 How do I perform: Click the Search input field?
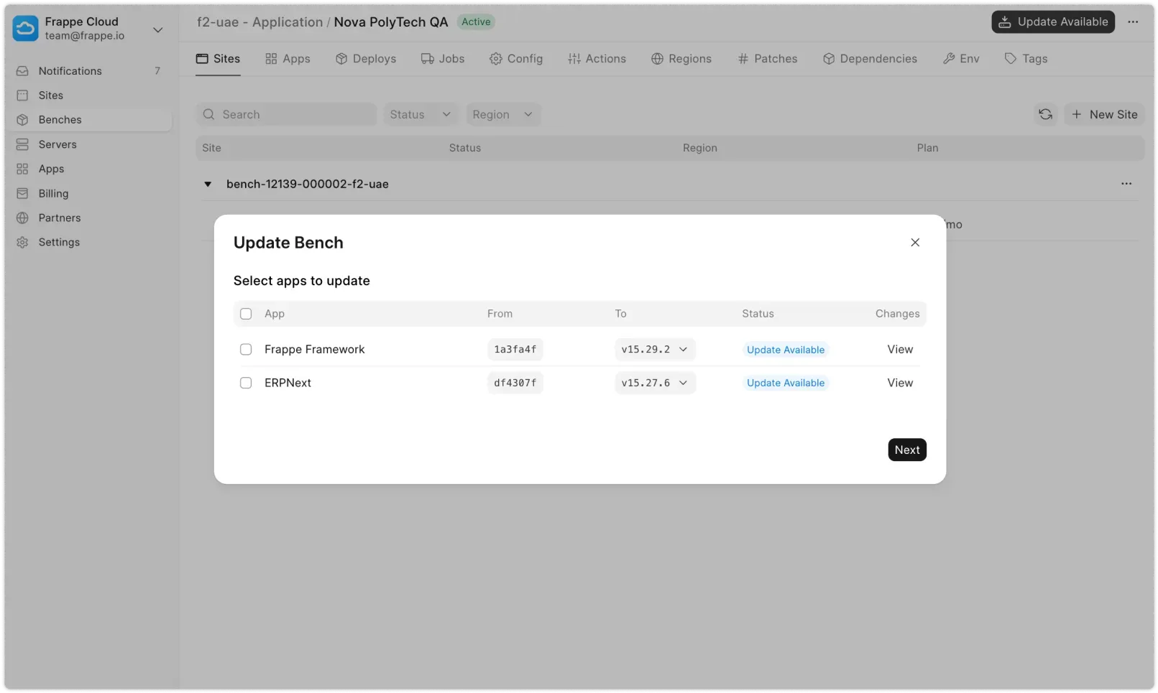pyautogui.click(x=286, y=114)
